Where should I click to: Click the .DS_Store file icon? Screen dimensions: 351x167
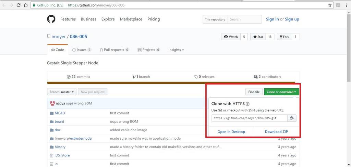click(51, 155)
